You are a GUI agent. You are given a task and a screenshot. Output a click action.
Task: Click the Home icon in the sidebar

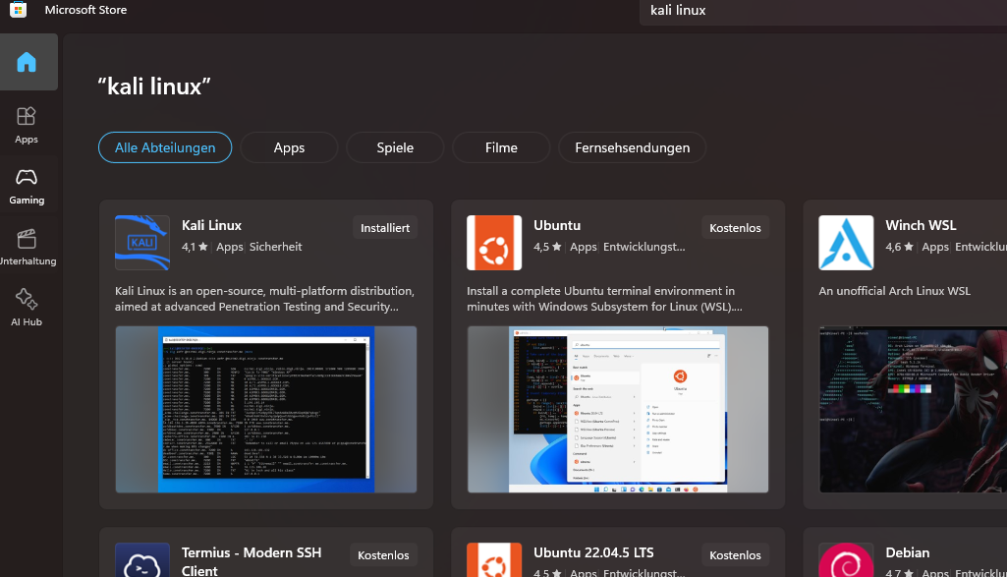click(x=27, y=63)
